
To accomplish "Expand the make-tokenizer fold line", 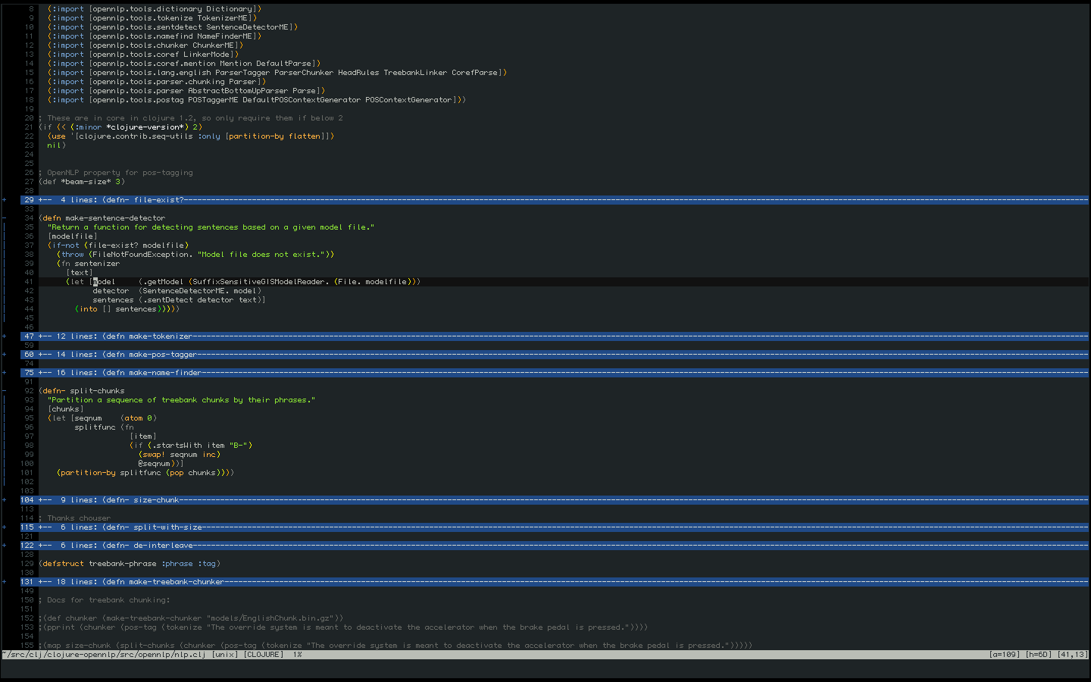I will [x=555, y=336].
